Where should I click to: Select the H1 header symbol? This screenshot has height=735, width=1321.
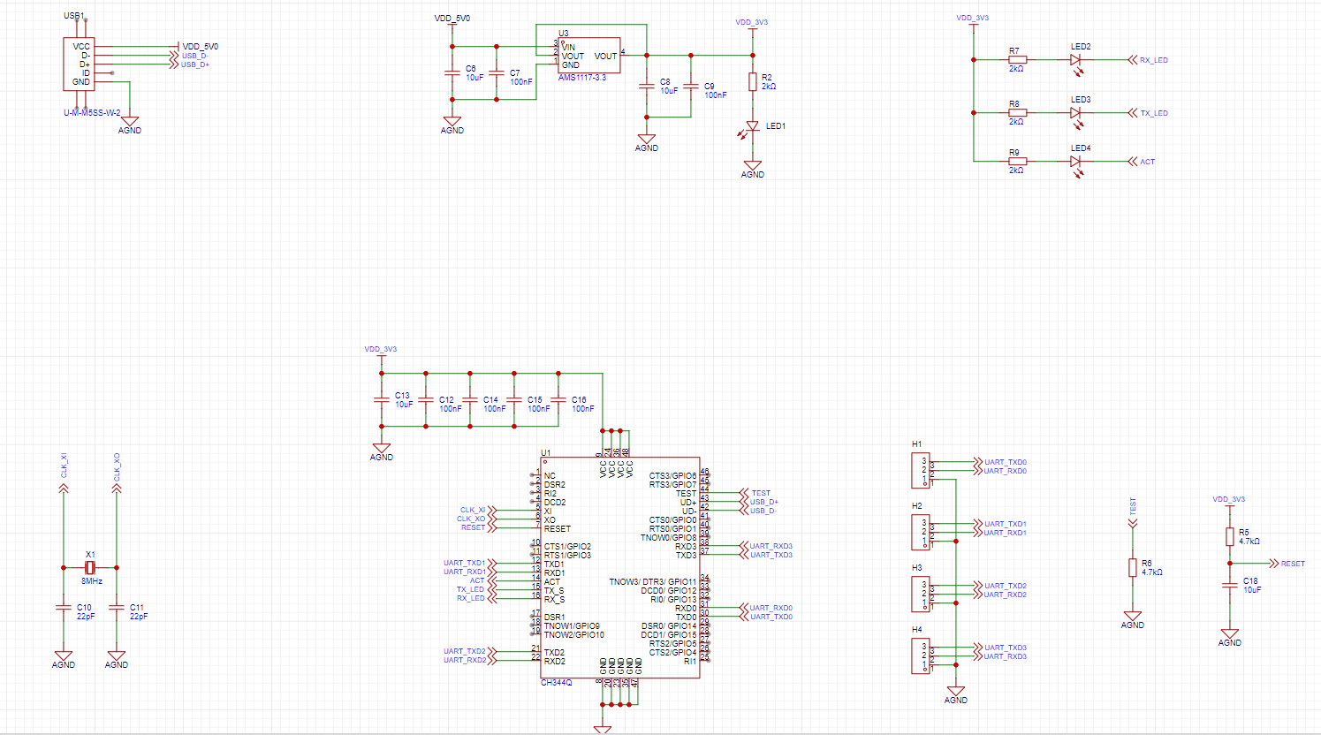pos(920,471)
